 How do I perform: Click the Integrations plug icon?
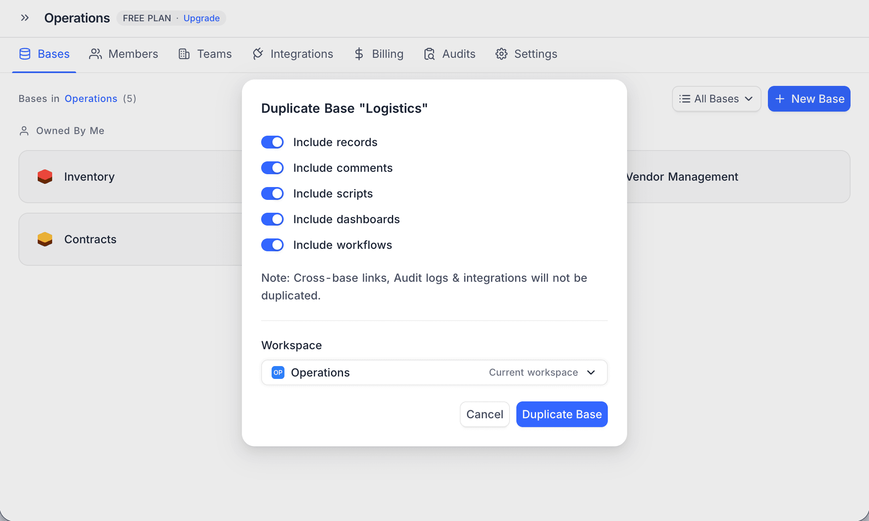[x=258, y=54]
